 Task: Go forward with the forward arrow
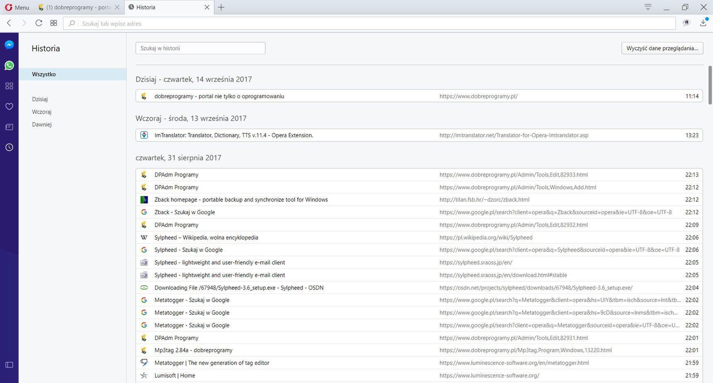[x=24, y=23]
